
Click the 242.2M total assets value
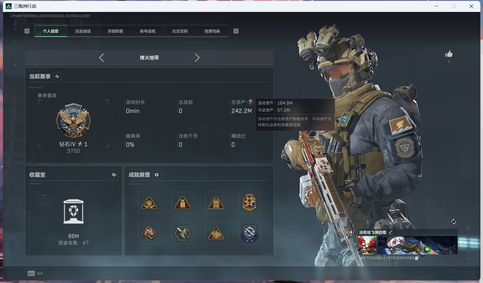click(241, 111)
